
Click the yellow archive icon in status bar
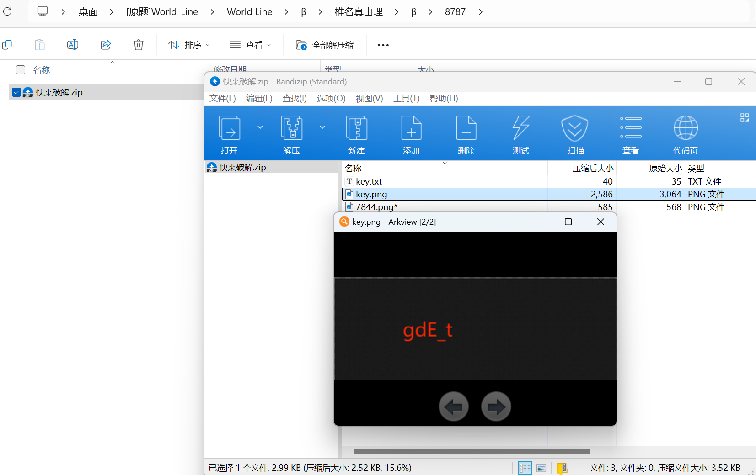click(x=562, y=468)
